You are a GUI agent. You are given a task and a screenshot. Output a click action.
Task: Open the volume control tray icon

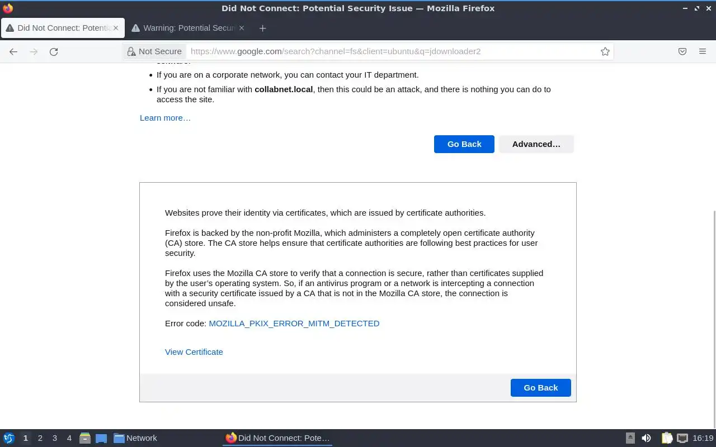[x=646, y=438]
